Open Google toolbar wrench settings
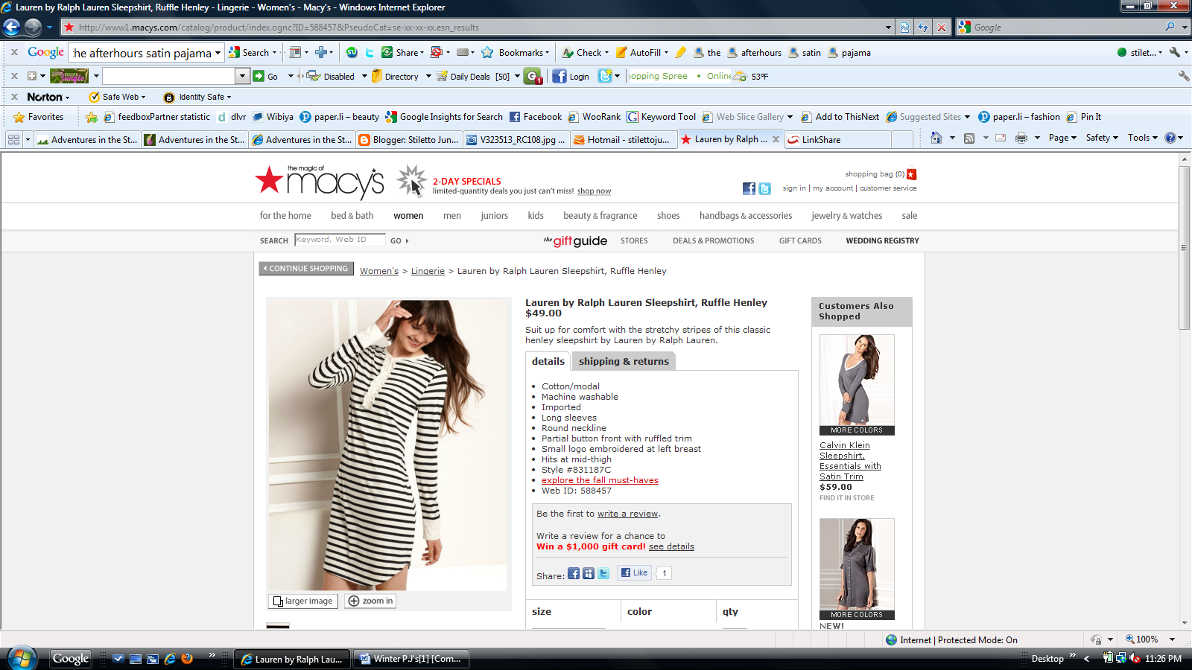 point(1175,53)
